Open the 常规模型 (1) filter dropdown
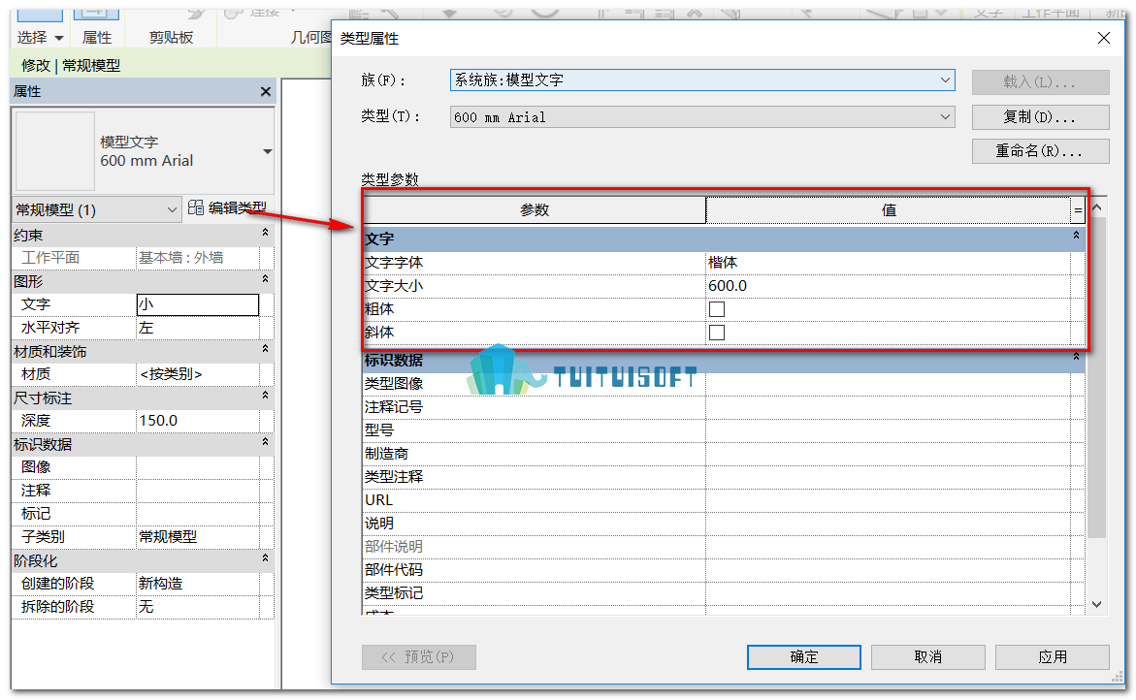The image size is (1136, 700). pos(96,210)
